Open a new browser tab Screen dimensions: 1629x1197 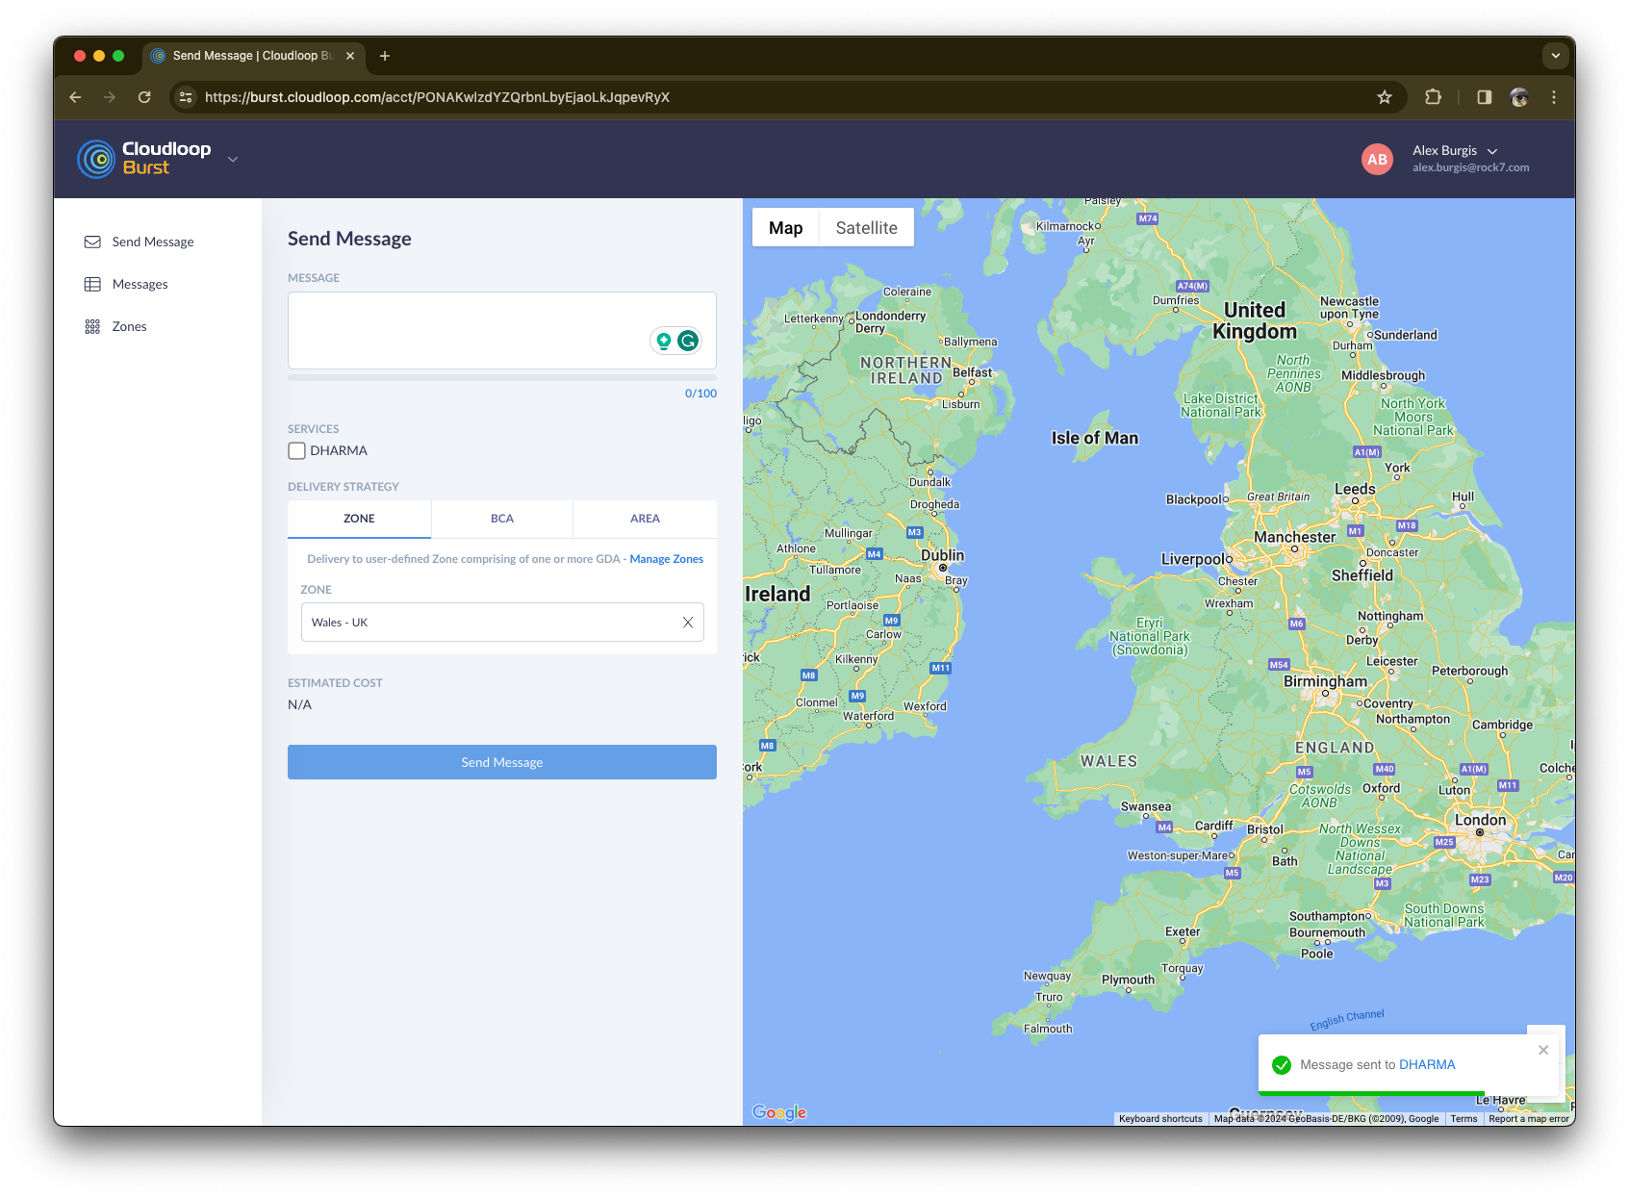click(x=385, y=56)
